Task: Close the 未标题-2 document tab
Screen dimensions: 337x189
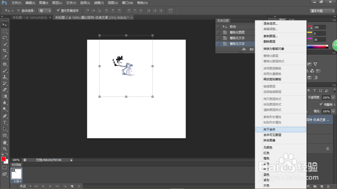Action: pos(131,18)
